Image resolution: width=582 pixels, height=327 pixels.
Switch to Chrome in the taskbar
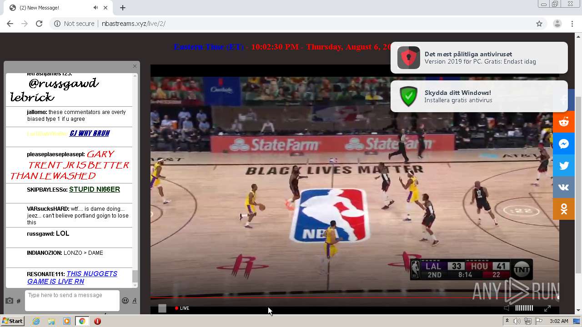82,321
